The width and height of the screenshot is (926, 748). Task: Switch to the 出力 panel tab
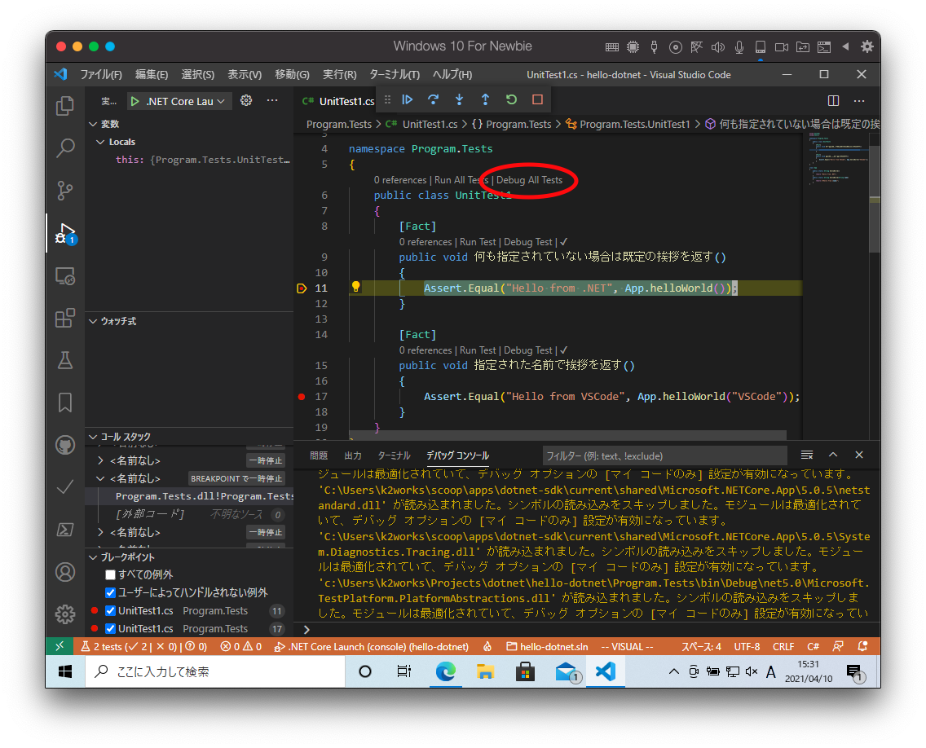353,455
